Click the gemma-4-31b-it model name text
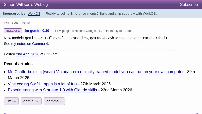Image resolution: width=202 pixels, height=114 pixels. (x=153, y=38)
